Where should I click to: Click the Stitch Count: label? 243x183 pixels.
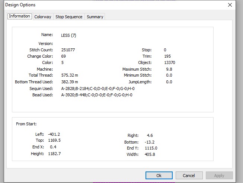tap(41, 50)
